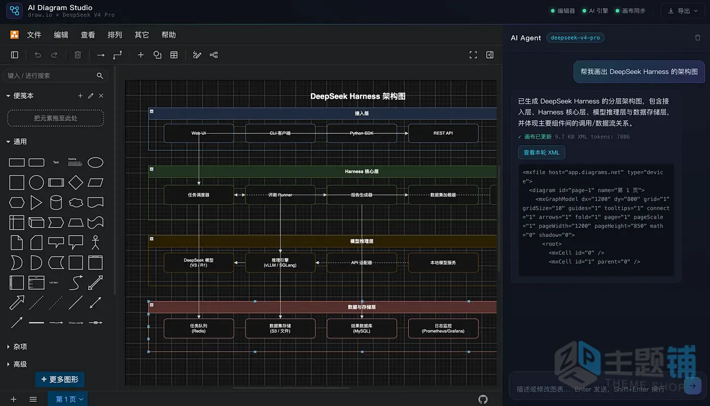The height and width of the screenshot is (406, 710).
Task: Send the message with the arrow button
Action: coord(692,386)
